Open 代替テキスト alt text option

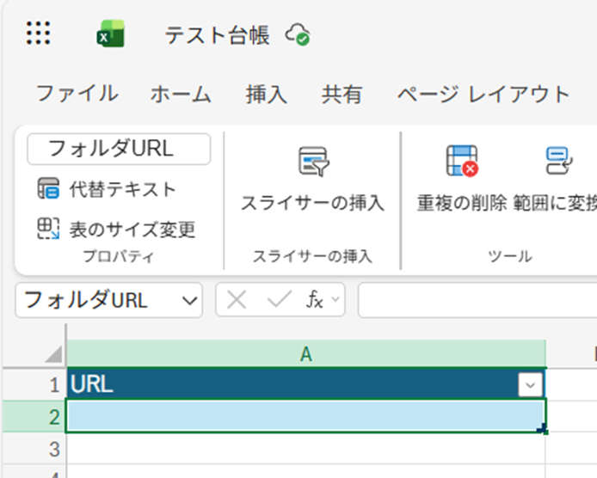[106, 189]
